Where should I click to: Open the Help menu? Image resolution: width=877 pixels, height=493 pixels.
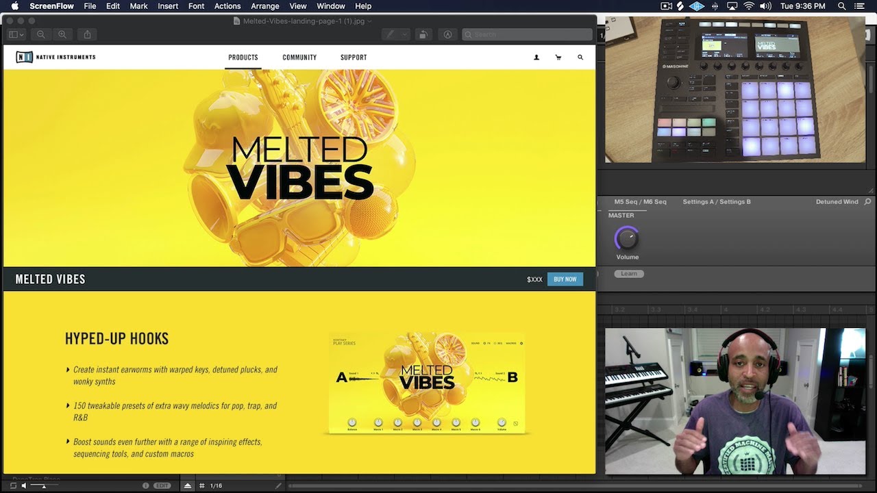click(x=363, y=6)
